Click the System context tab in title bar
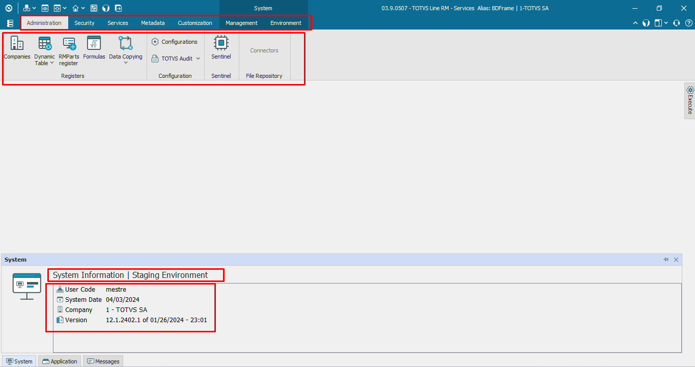Viewport: 695px width, 367px height. pos(263,8)
